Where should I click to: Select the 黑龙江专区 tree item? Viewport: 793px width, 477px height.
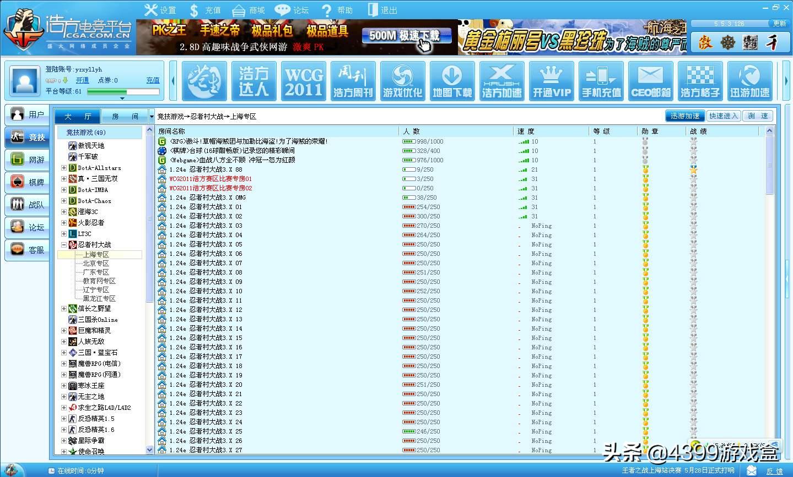(x=99, y=299)
